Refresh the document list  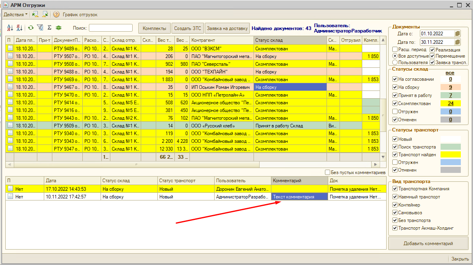pos(31,28)
